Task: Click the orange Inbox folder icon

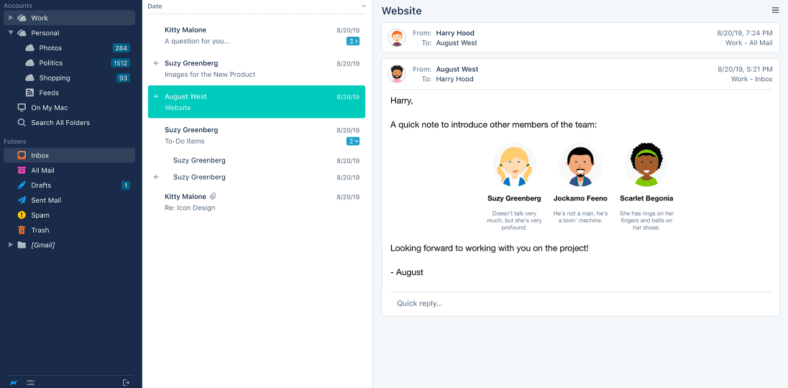Action: tap(22, 155)
